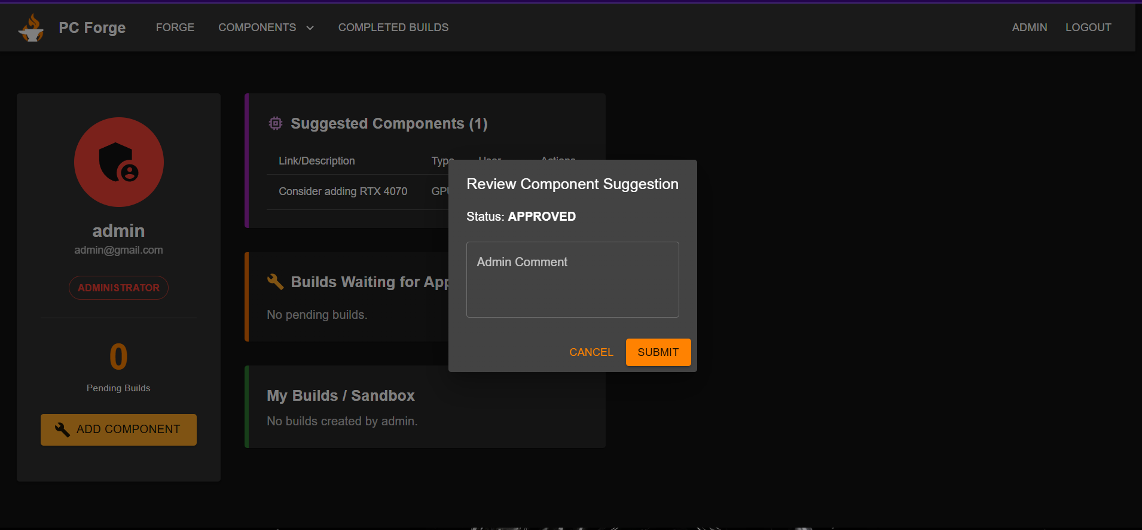
Task: Open the Forge page from navbar
Action: 175,28
